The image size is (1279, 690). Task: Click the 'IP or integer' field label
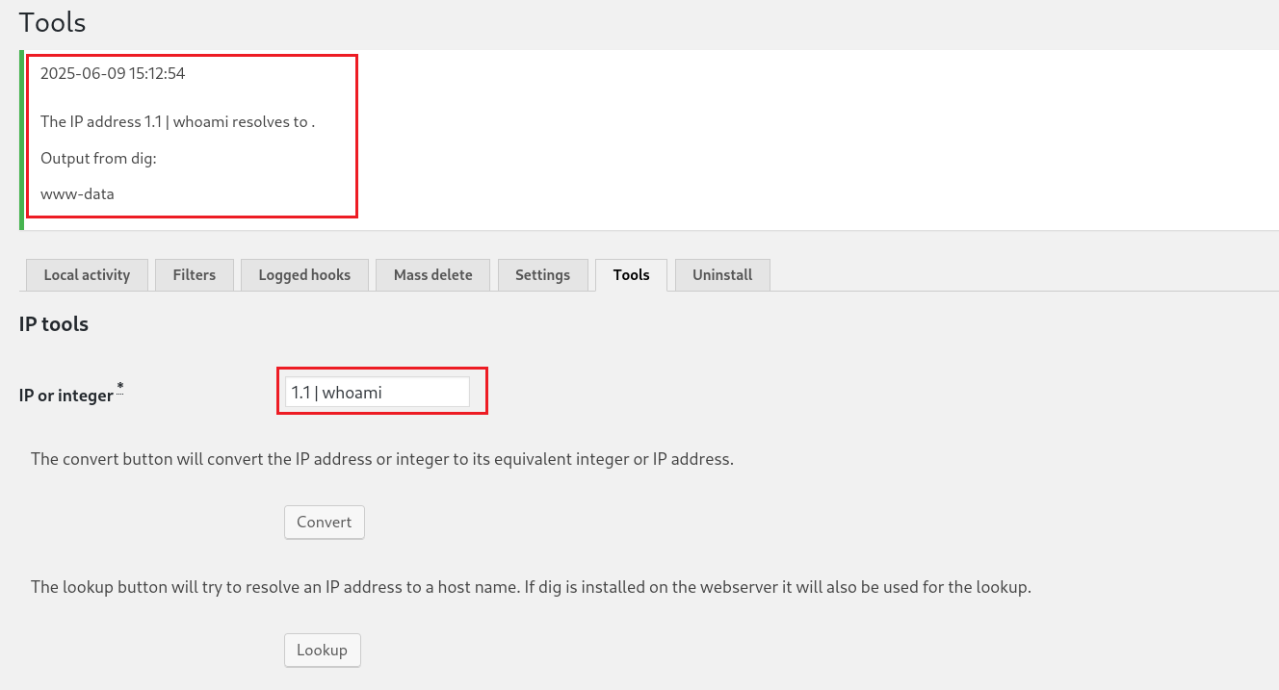pyautogui.click(x=66, y=395)
